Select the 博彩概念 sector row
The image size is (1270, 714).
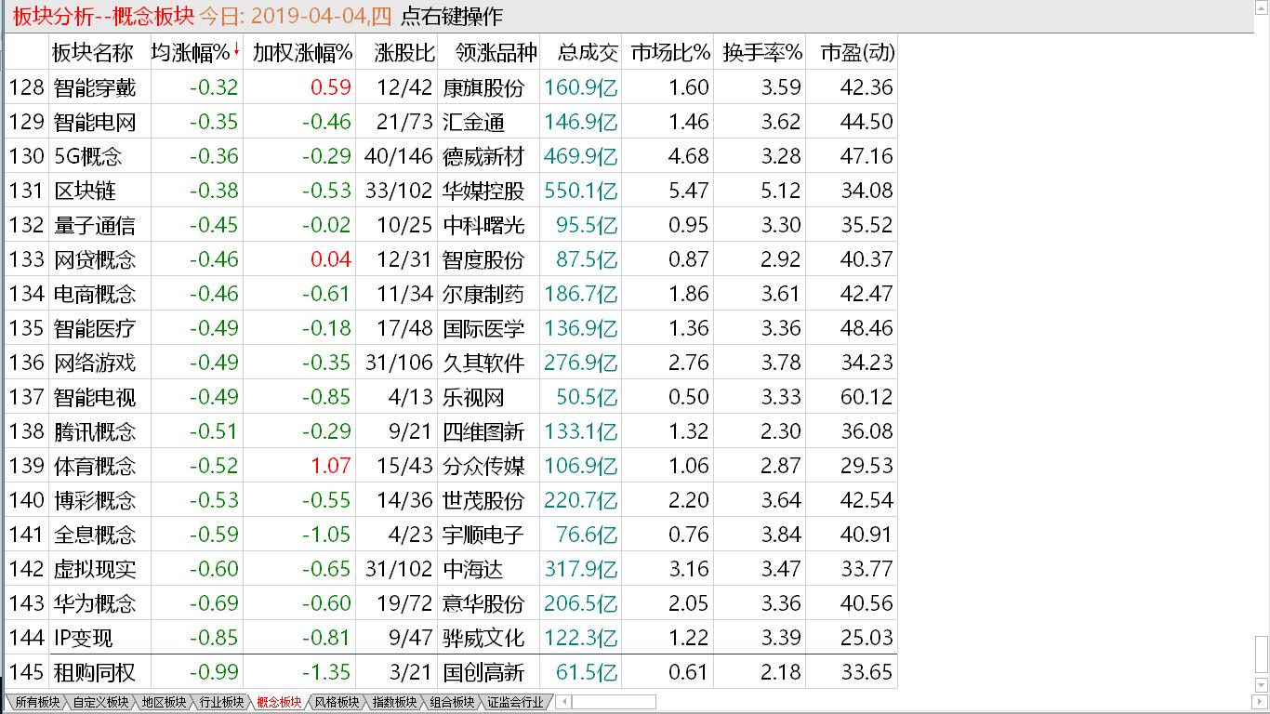click(451, 500)
